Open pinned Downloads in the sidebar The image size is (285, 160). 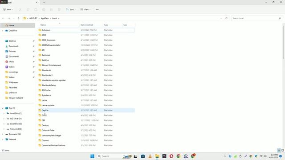tap(13, 46)
